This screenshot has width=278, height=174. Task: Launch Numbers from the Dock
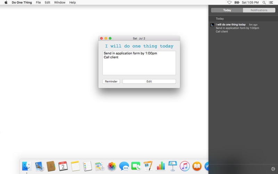(161, 166)
